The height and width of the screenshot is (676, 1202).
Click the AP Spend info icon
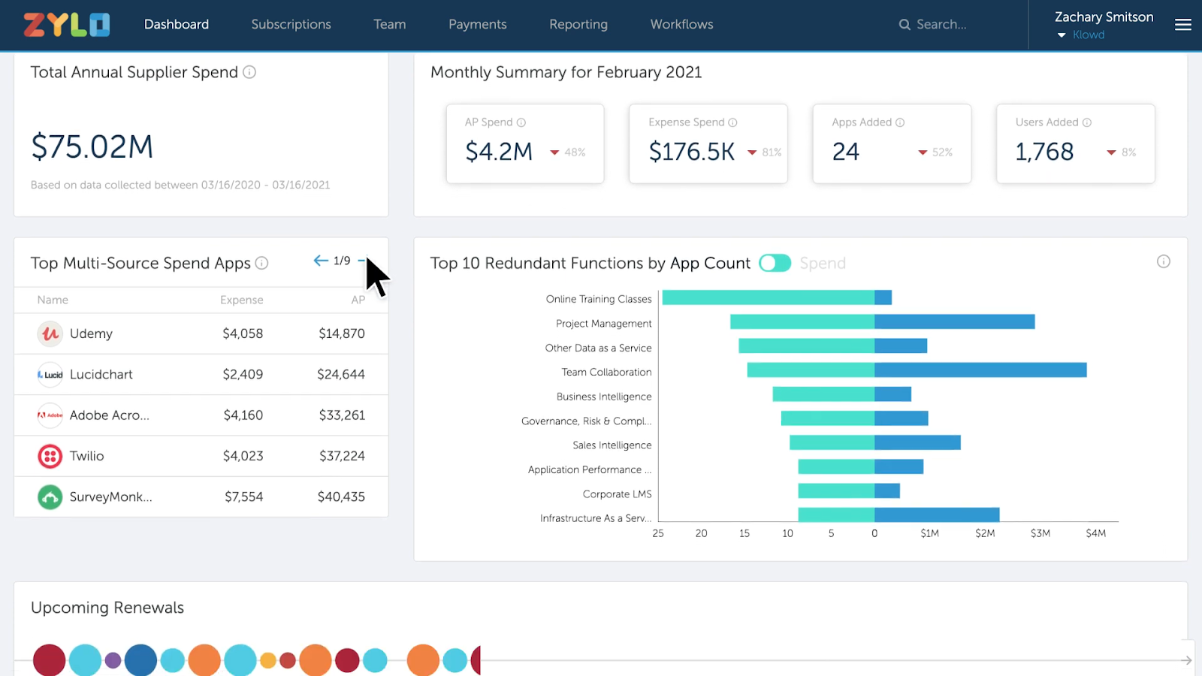pyautogui.click(x=521, y=122)
